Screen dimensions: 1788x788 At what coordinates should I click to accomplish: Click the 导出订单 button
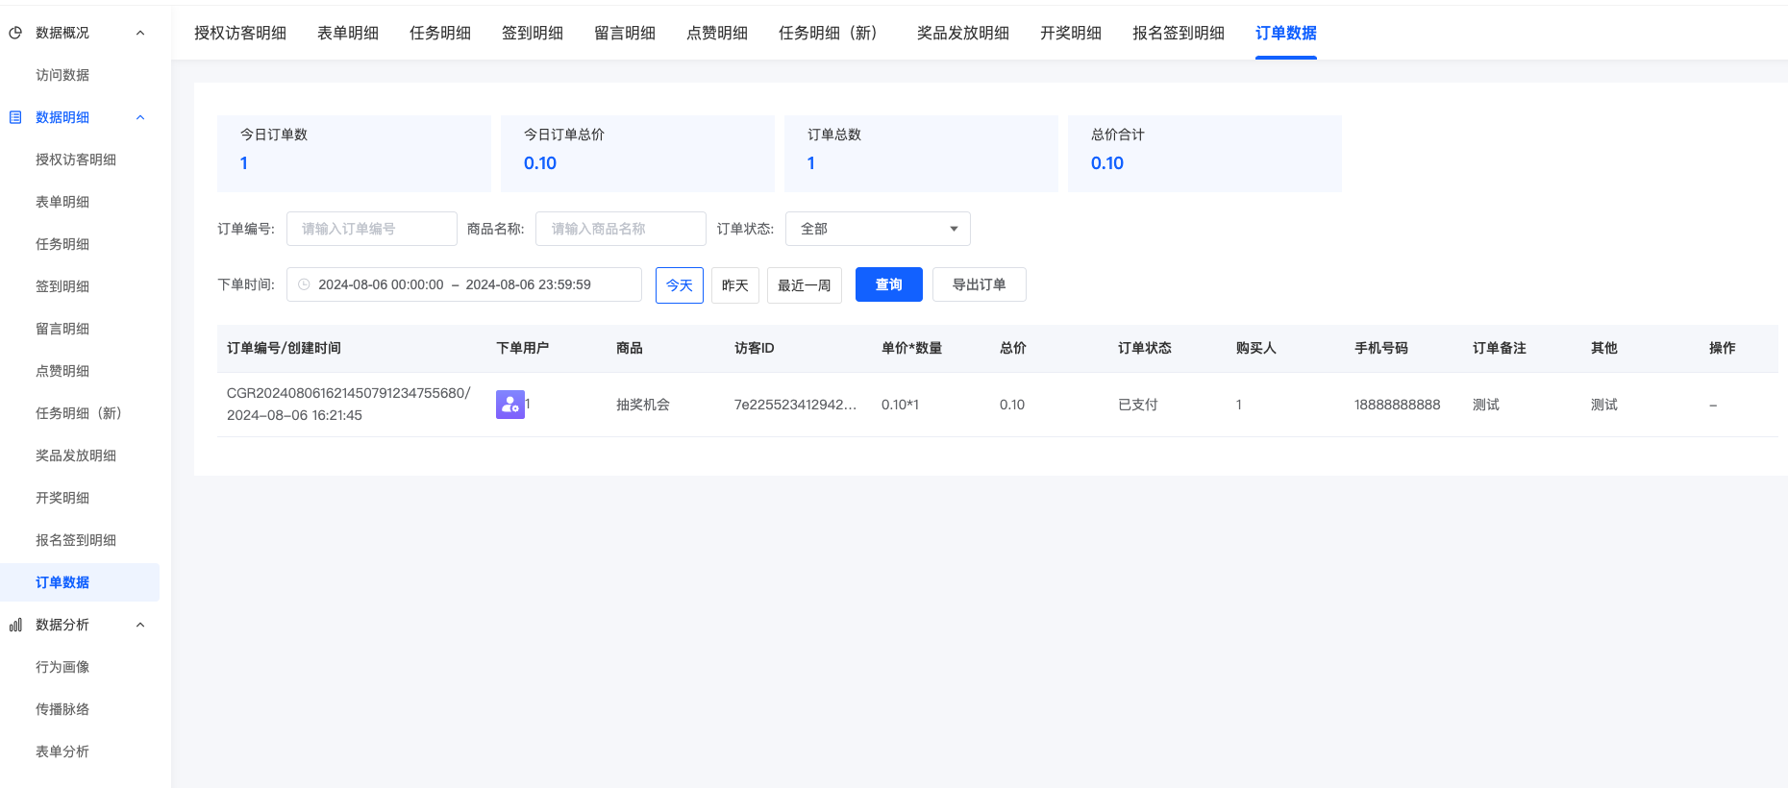click(979, 284)
